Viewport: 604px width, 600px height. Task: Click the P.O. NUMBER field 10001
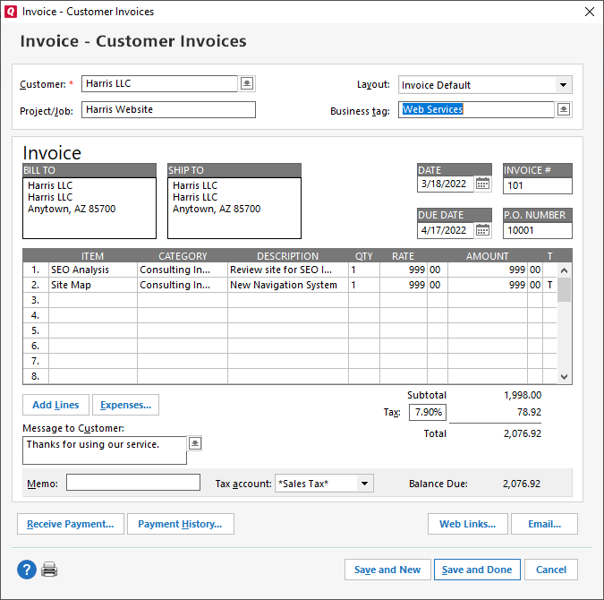coord(538,230)
